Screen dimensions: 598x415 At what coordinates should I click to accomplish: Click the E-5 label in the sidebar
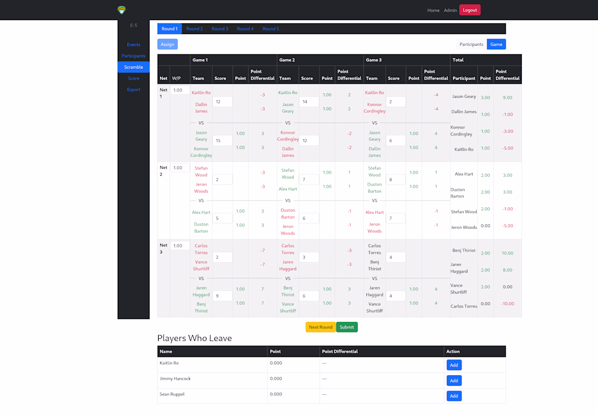coord(134,26)
